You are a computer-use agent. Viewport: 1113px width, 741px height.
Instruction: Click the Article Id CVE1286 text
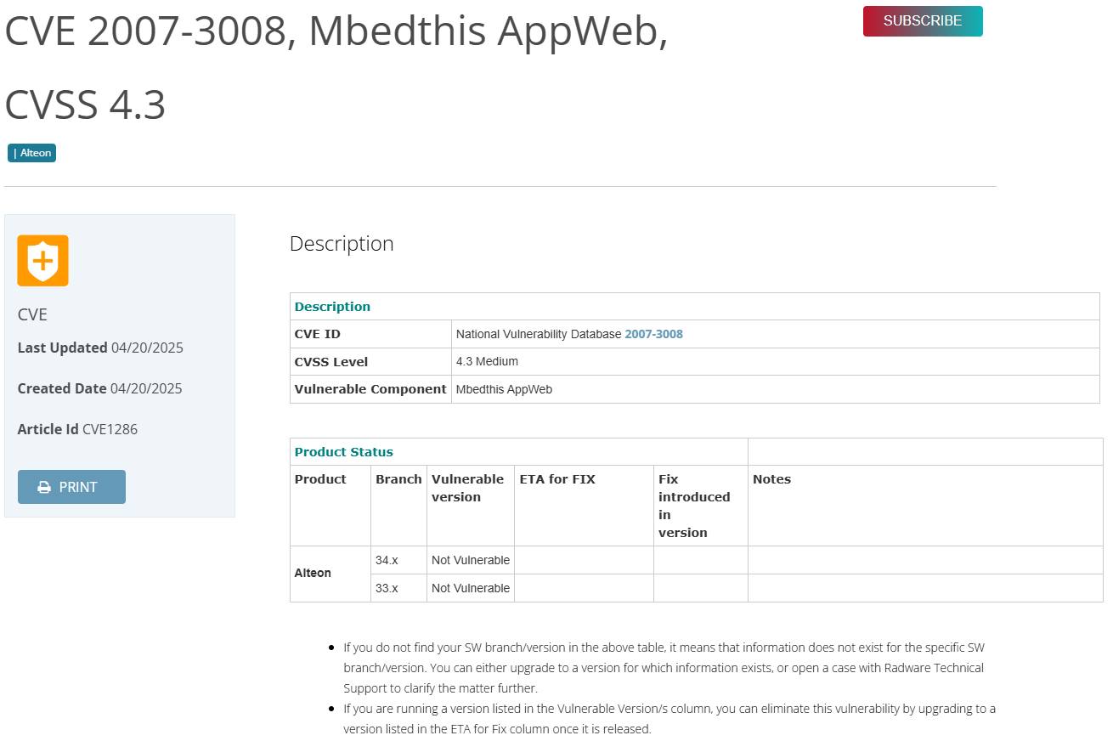77,429
